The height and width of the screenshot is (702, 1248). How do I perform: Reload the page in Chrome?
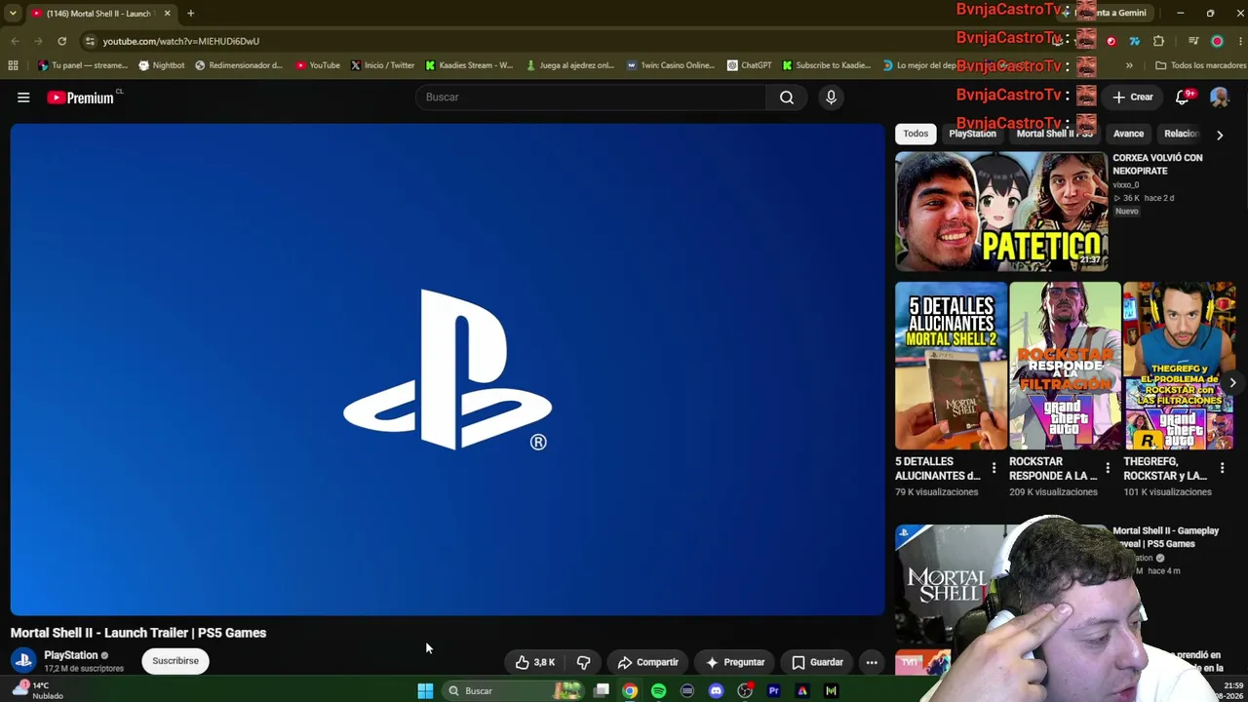[x=61, y=41]
